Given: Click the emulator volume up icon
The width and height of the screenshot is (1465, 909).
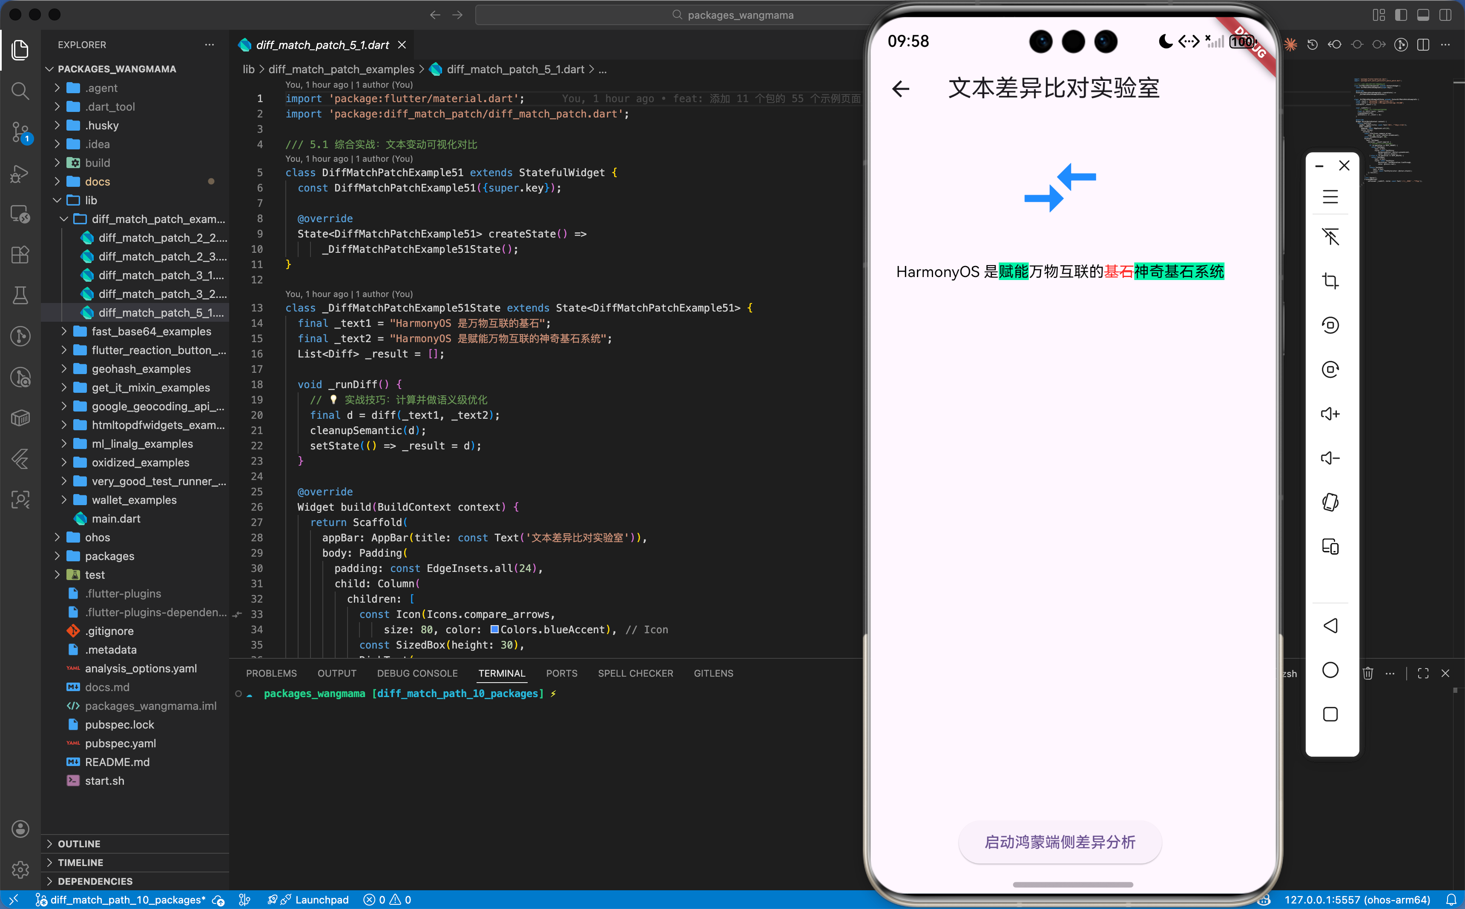Looking at the screenshot, I should click(1330, 414).
